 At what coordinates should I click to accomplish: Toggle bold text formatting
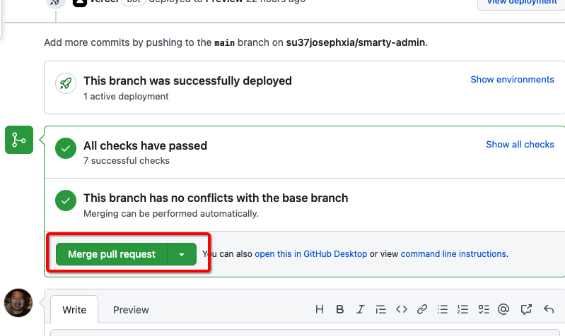340,309
